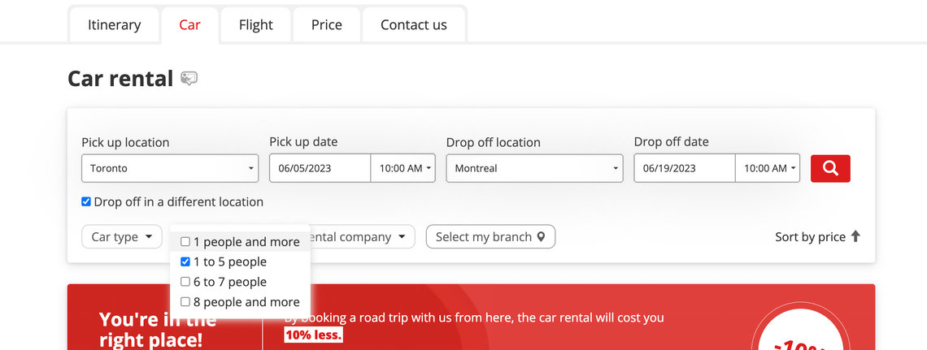Select the Car tab

point(189,25)
